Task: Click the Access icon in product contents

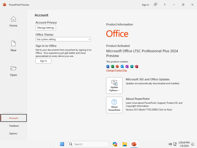Action: tap(137, 66)
